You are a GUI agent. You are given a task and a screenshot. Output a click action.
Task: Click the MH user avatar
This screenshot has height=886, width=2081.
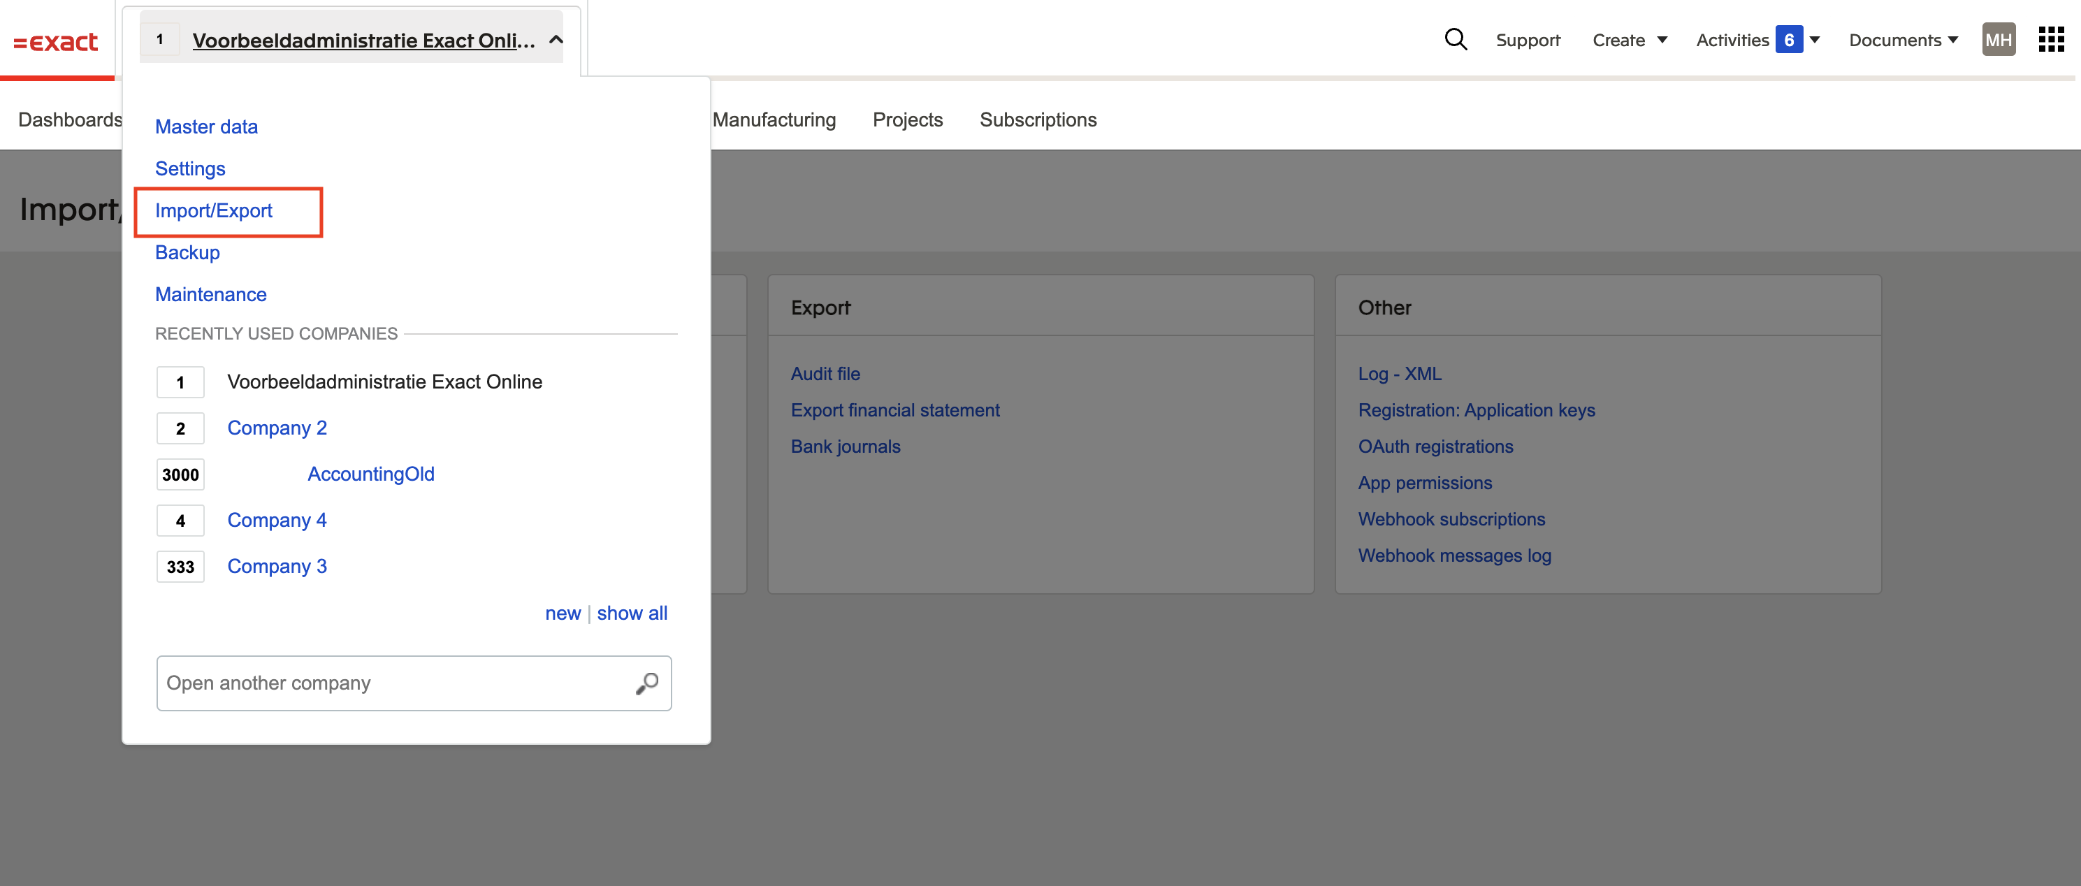tap(1998, 40)
